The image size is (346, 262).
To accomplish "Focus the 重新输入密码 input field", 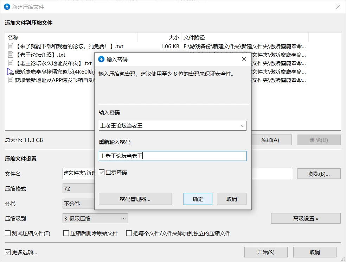I will [x=173, y=156].
